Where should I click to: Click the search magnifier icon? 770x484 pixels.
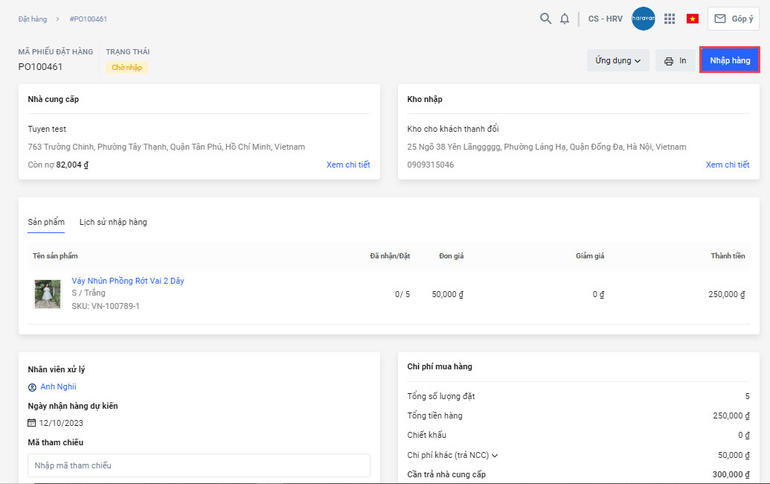click(545, 19)
